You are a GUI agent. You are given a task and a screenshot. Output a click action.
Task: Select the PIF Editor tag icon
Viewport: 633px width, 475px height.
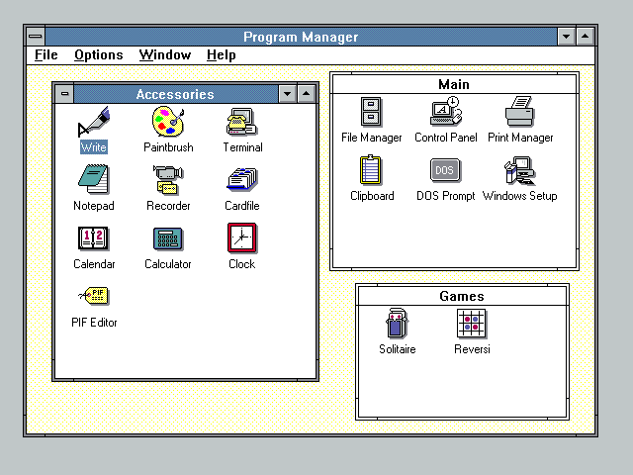[x=94, y=296]
